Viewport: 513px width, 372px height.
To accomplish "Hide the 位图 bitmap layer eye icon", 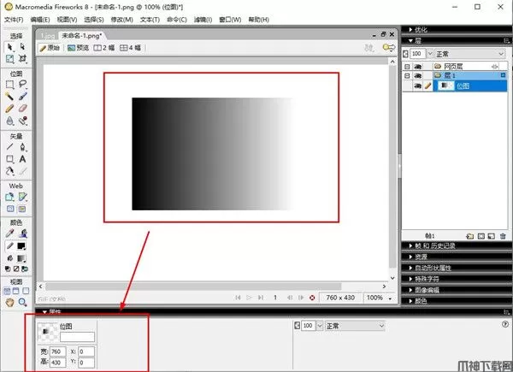I will [417, 86].
